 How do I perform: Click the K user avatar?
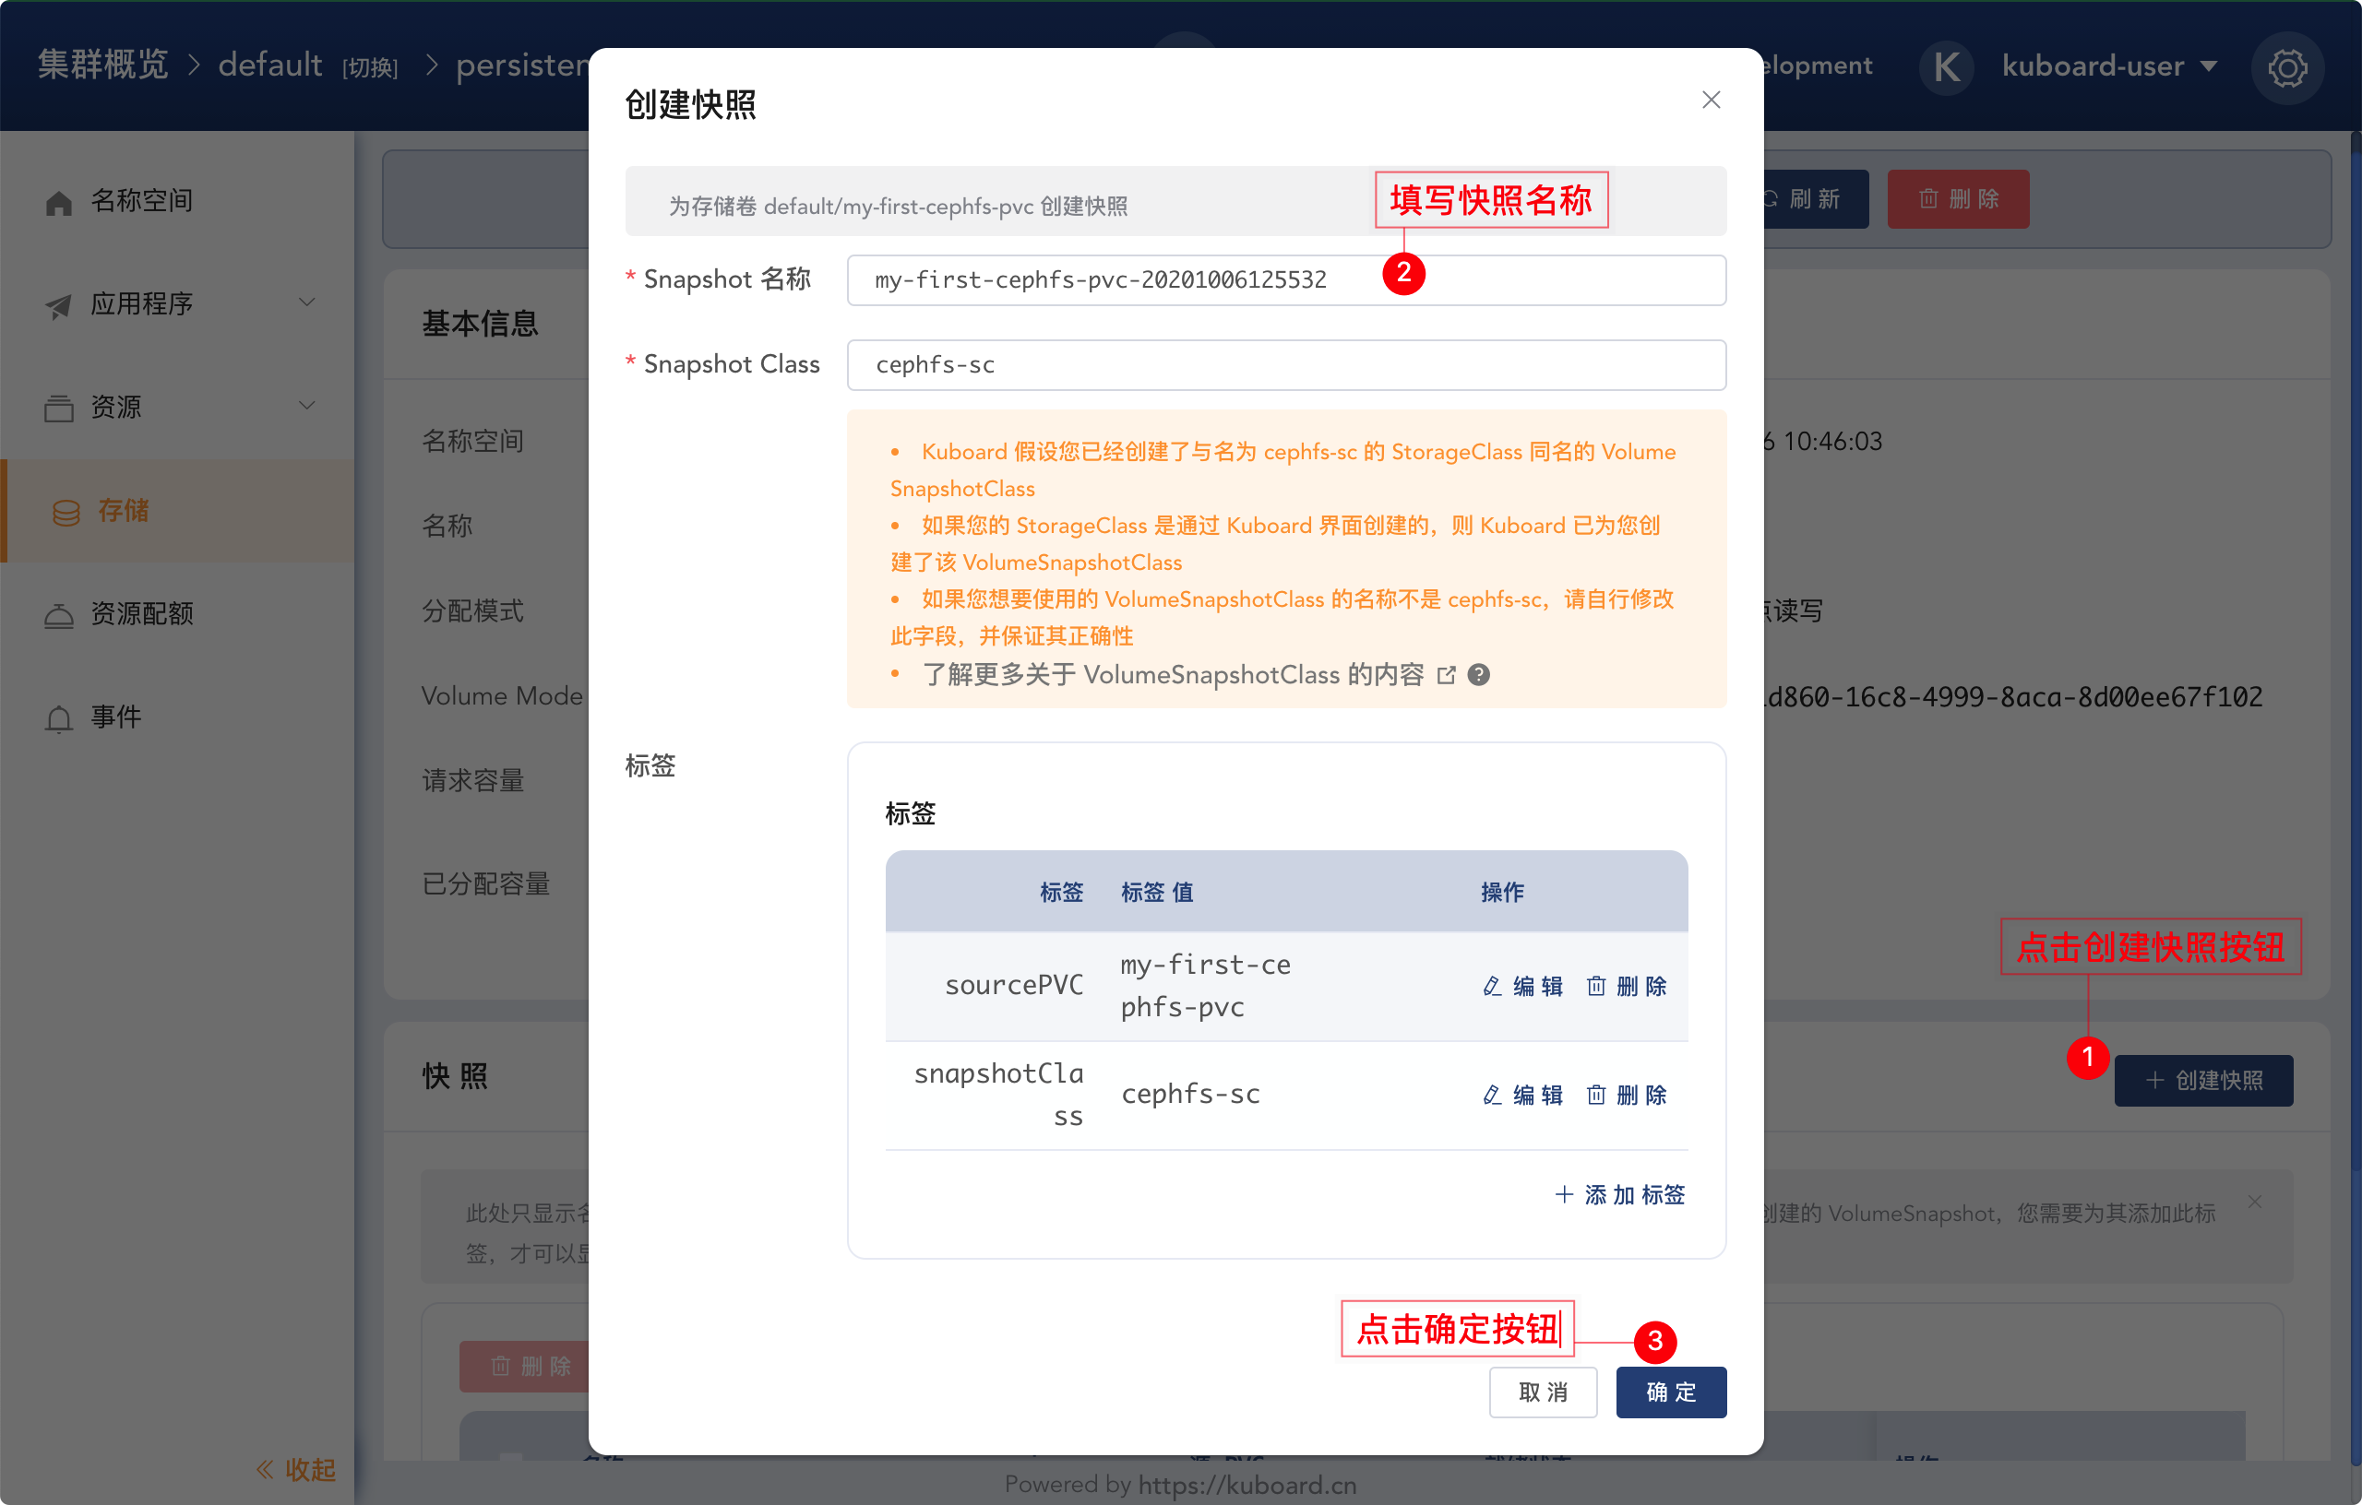click(x=1946, y=66)
